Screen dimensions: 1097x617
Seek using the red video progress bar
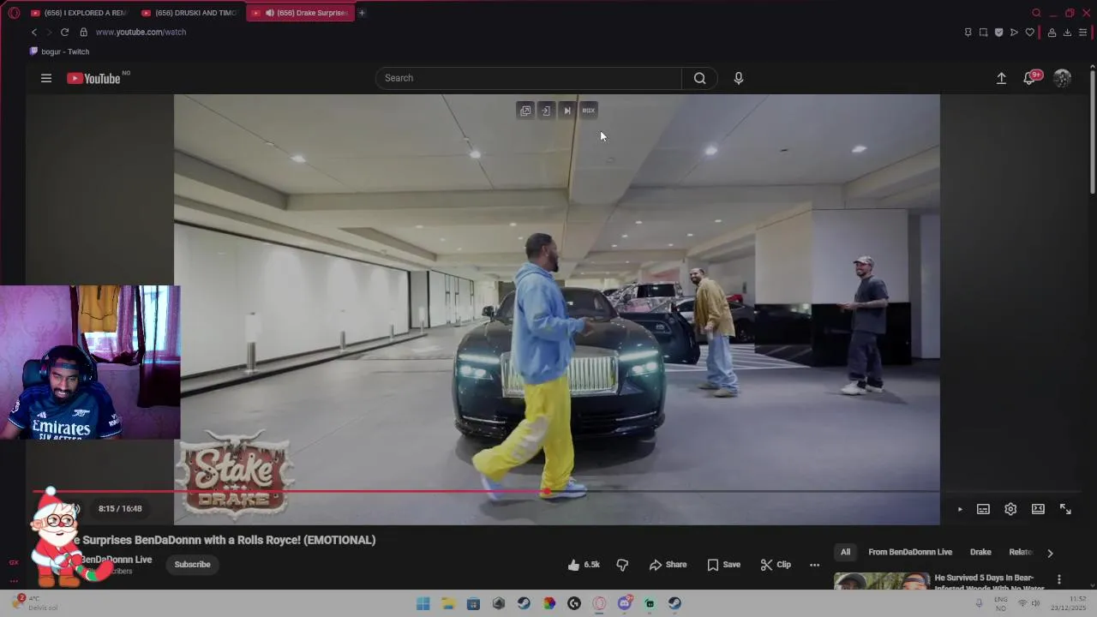coord(291,492)
